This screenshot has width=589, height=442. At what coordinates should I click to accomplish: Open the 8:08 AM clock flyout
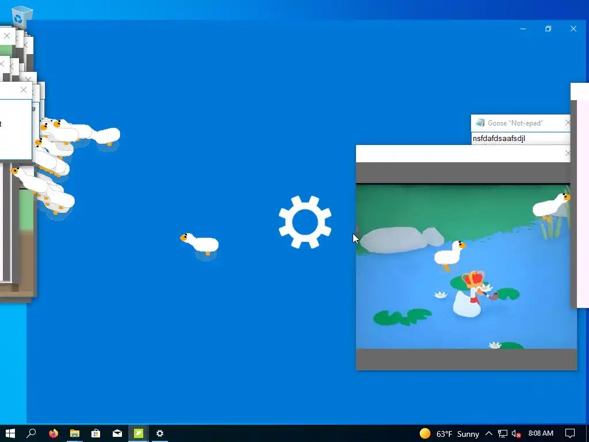tap(541, 433)
